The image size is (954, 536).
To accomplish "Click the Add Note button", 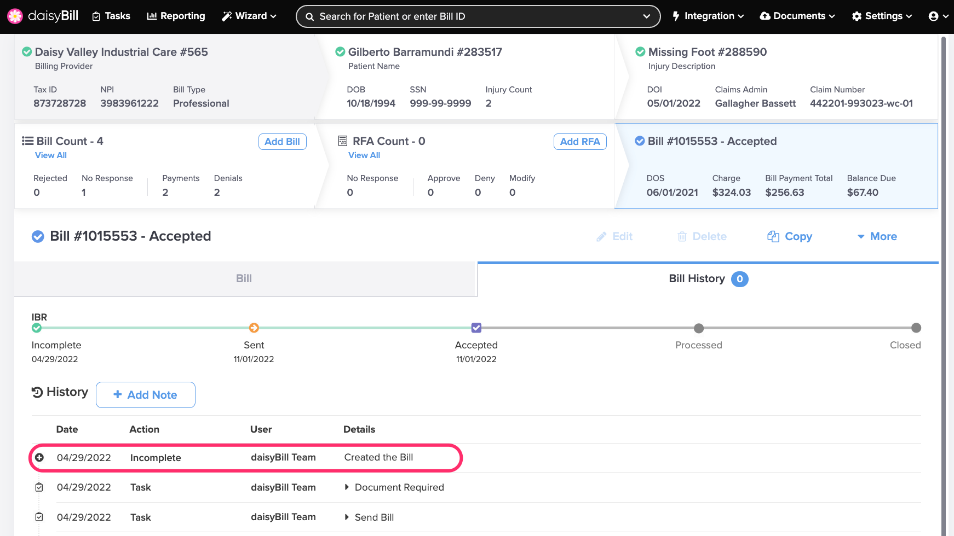I will pos(146,395).
